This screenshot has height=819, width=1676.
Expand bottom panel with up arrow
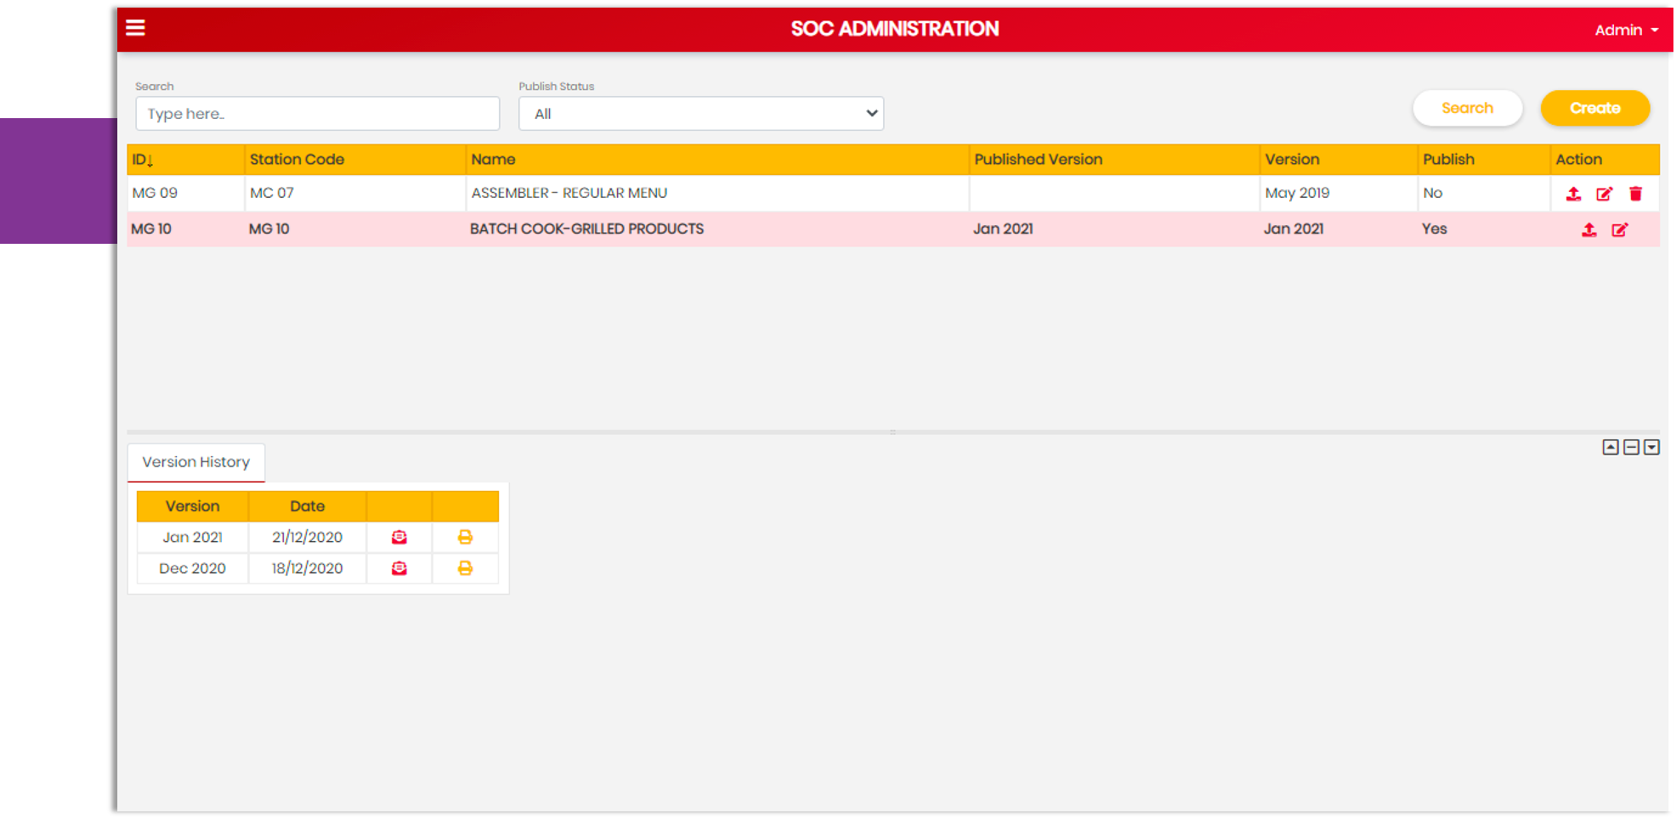pos(1610,447)
